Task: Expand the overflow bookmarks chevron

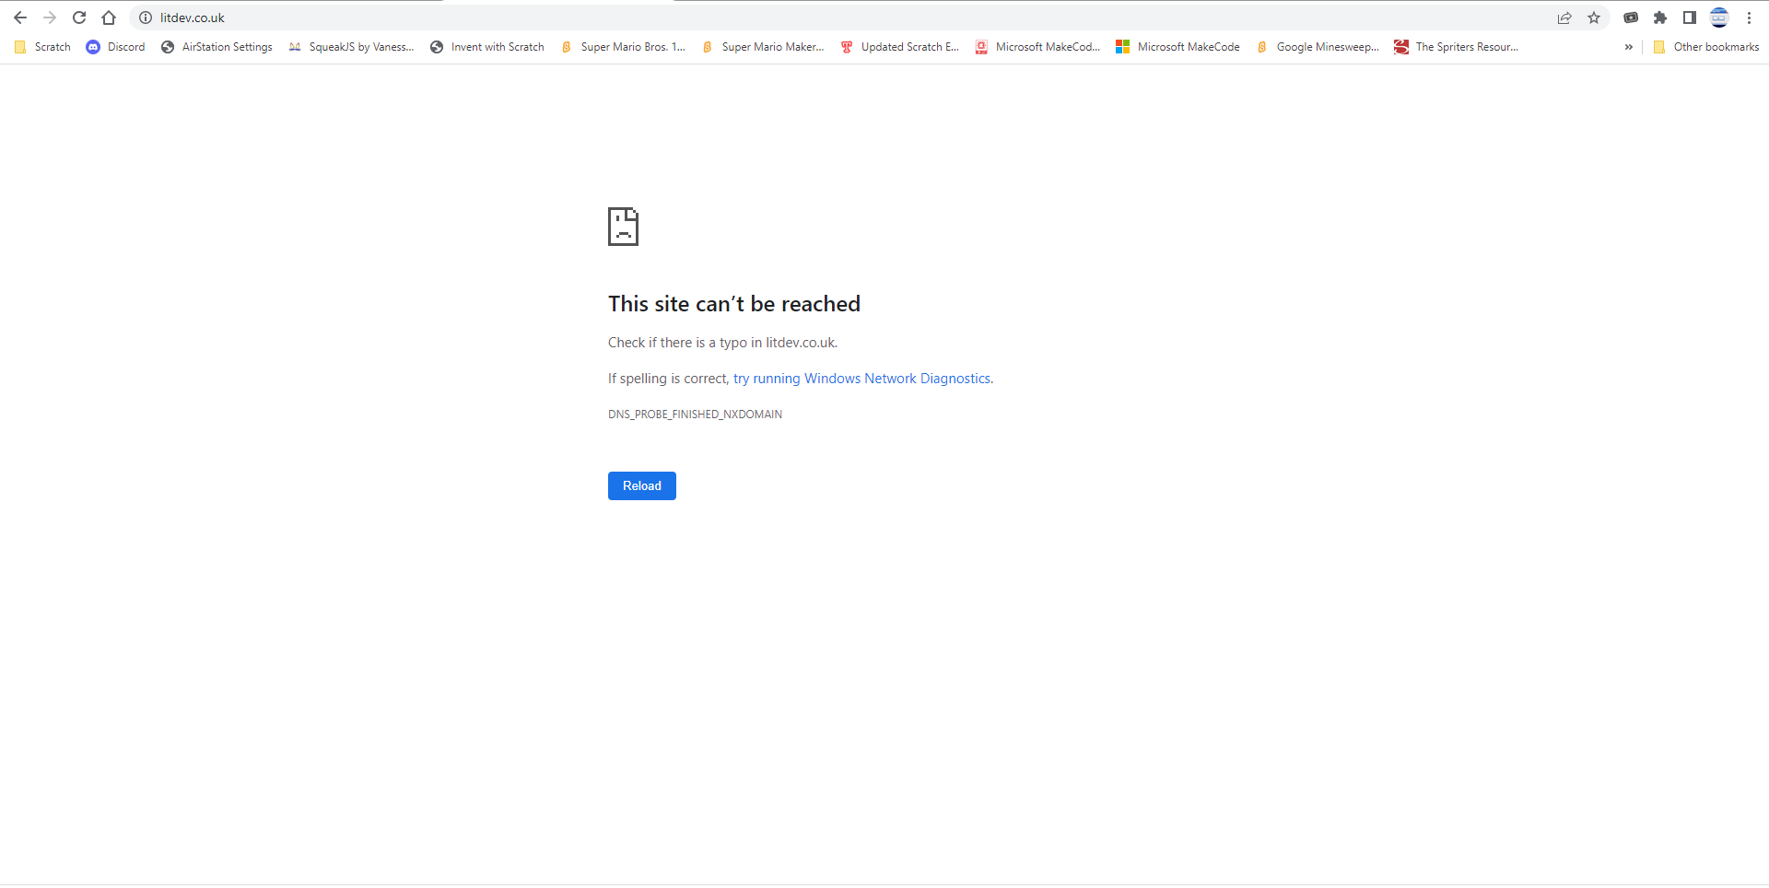Action: click(x=1628, y=46)
